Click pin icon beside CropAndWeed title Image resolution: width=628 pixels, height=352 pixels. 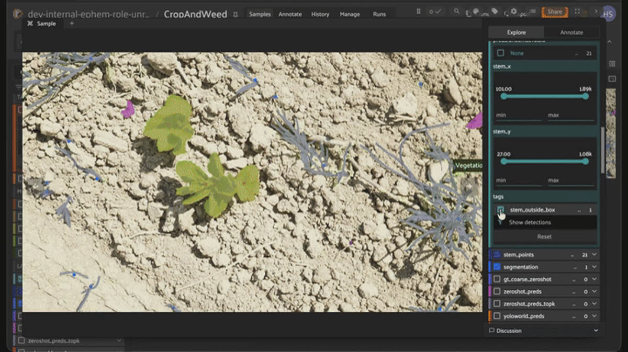(235, 15)
